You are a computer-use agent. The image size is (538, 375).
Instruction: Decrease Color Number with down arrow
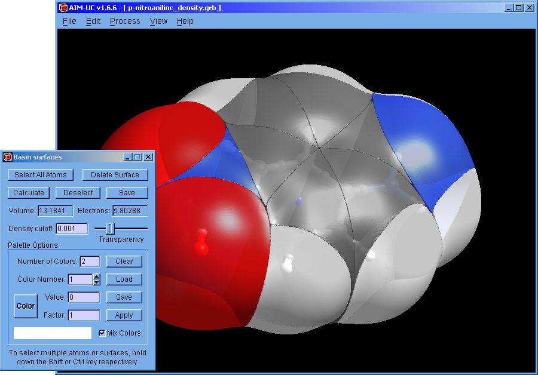pyautogui.click(x=96, y=282)
